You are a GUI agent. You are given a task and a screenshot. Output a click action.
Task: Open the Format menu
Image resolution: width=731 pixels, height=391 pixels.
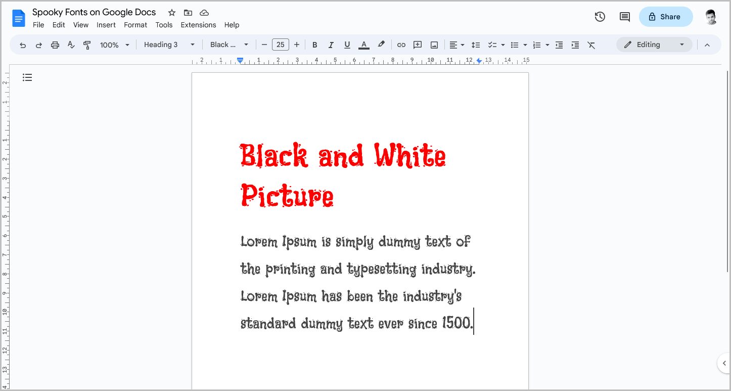[135, 24]
